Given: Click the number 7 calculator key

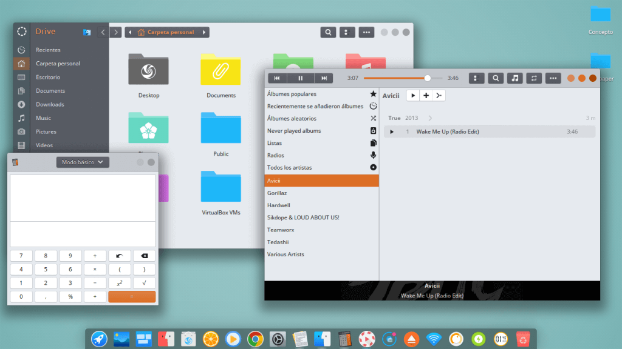Looking at the screenshot, I should point(21,256).
